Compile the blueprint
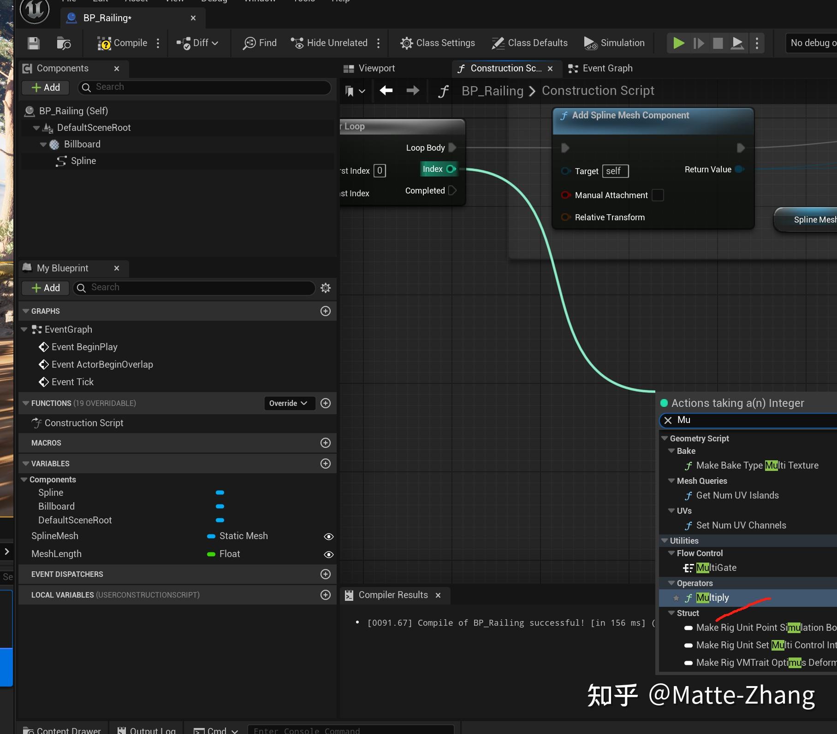Screen dimensions: 837x734 [x=123, y=43]
